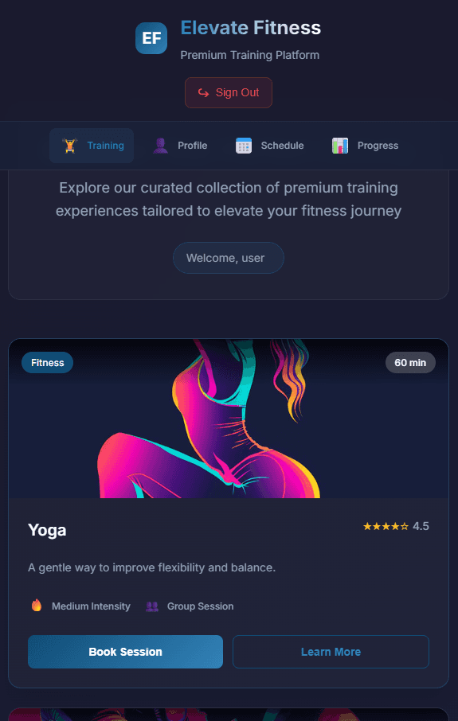
Task: Switch to the Schedule tab
Action: click(269, 146)
